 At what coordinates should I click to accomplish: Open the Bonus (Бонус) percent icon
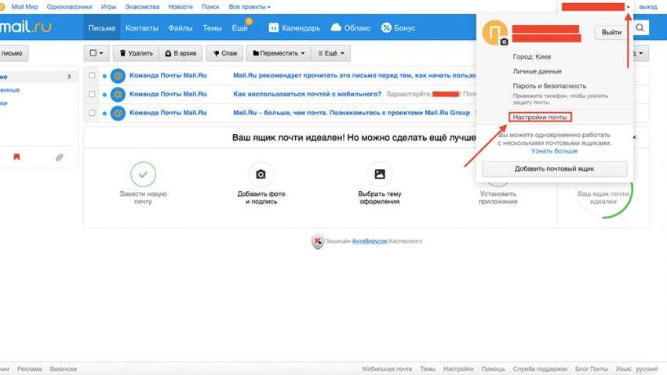(x=386, y=27)
